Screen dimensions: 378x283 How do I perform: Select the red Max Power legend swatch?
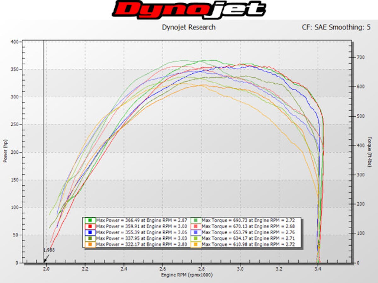(90, 225)
